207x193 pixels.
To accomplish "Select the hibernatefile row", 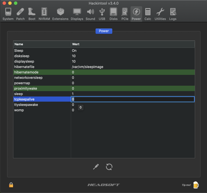I will pos(104,67).
